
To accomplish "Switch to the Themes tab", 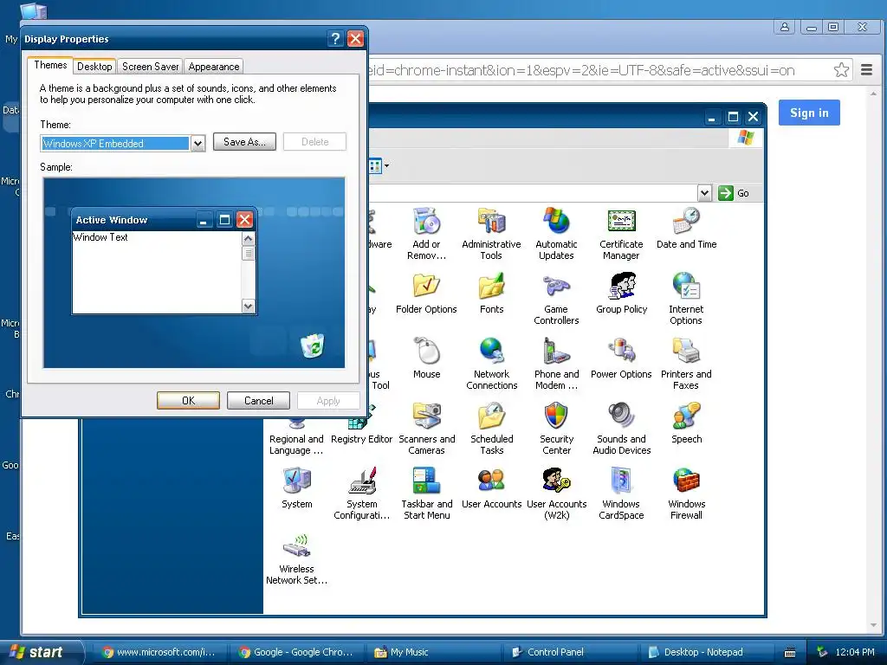I will tap(50, 66).
